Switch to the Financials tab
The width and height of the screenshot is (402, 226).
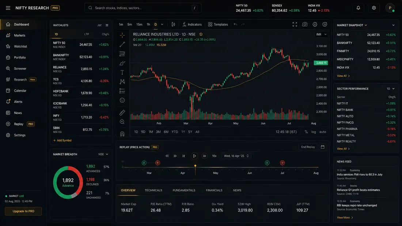pyautogui.click(x=214, y=190)
